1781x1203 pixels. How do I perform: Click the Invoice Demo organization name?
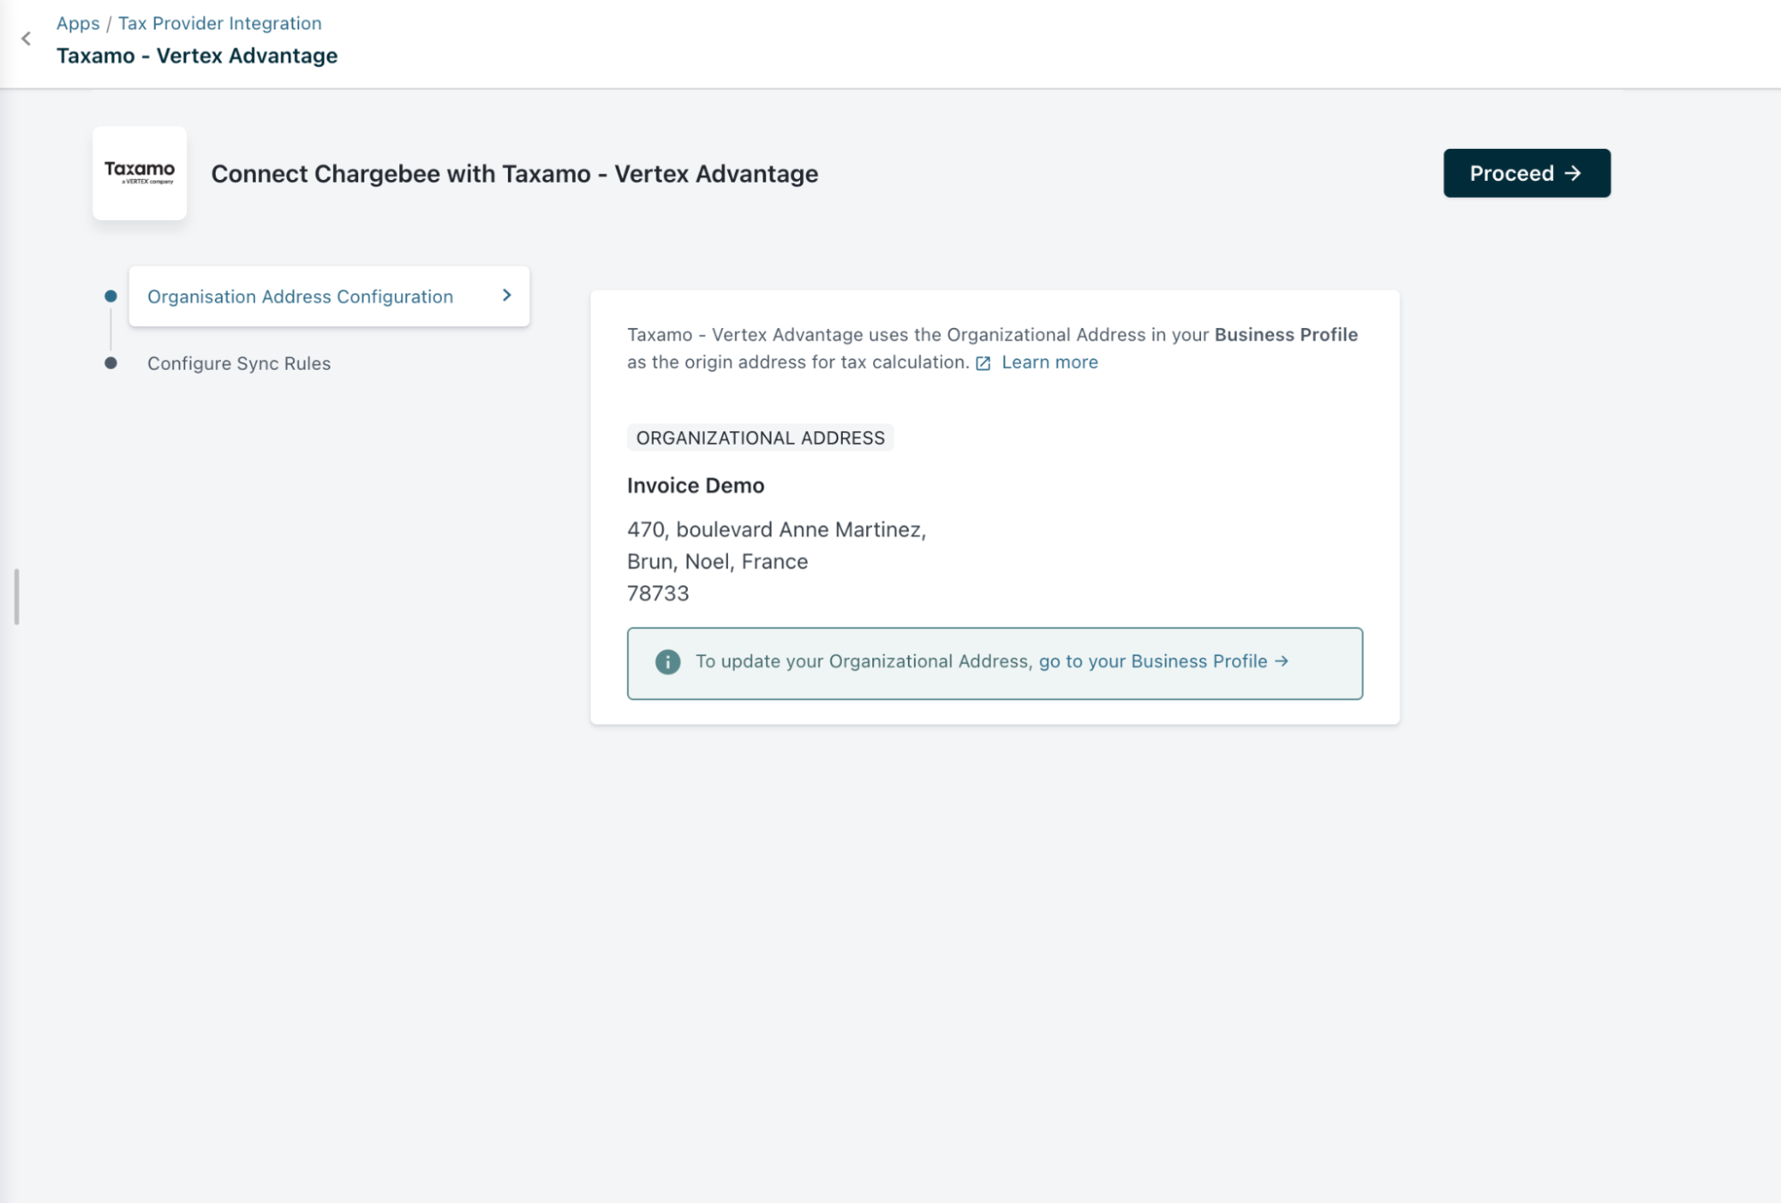tap(695, 486)
